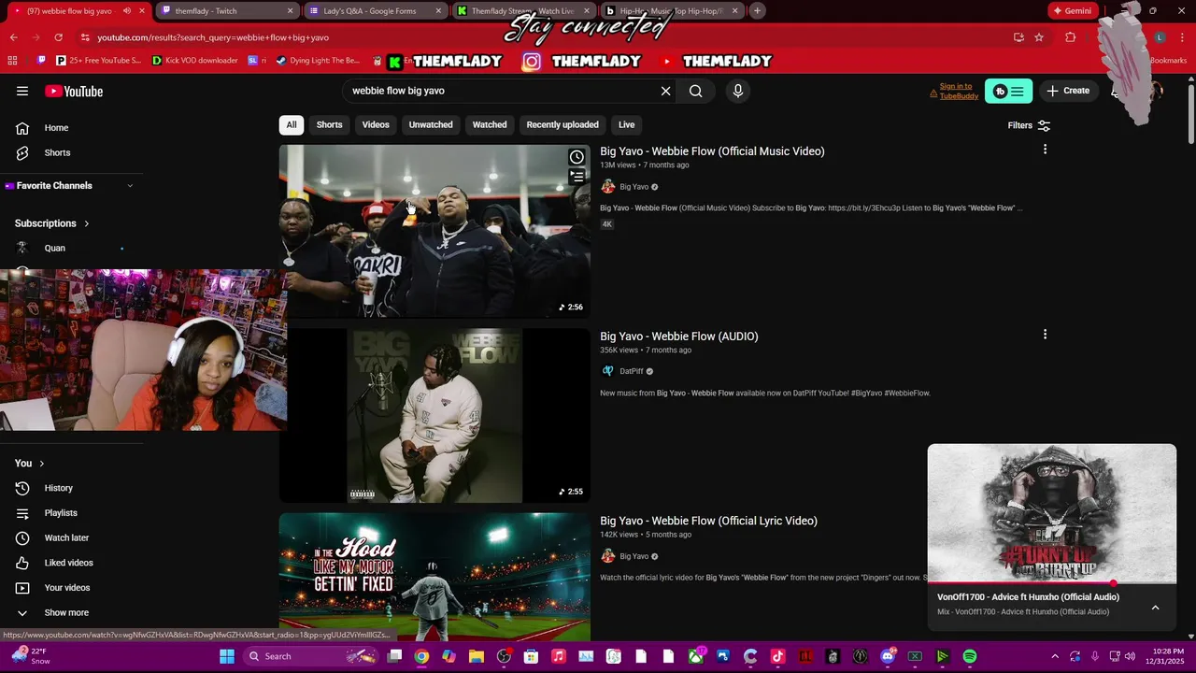Click the miniplayer video thumbnail
The width and height of the screenshot is (1196, 673).
[x=1052, y=513]
